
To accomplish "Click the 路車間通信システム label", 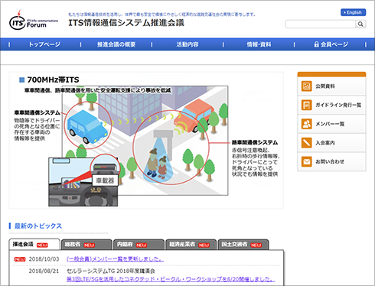I will [255, 142].
